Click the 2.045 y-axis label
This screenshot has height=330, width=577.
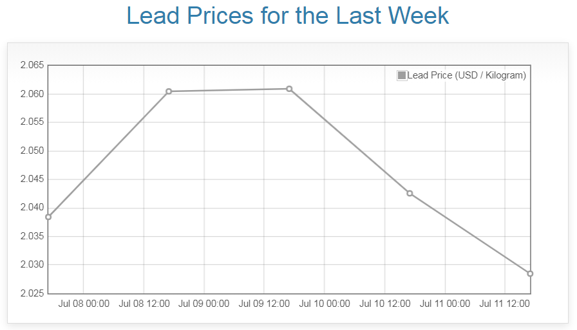[x=32, y=179]
